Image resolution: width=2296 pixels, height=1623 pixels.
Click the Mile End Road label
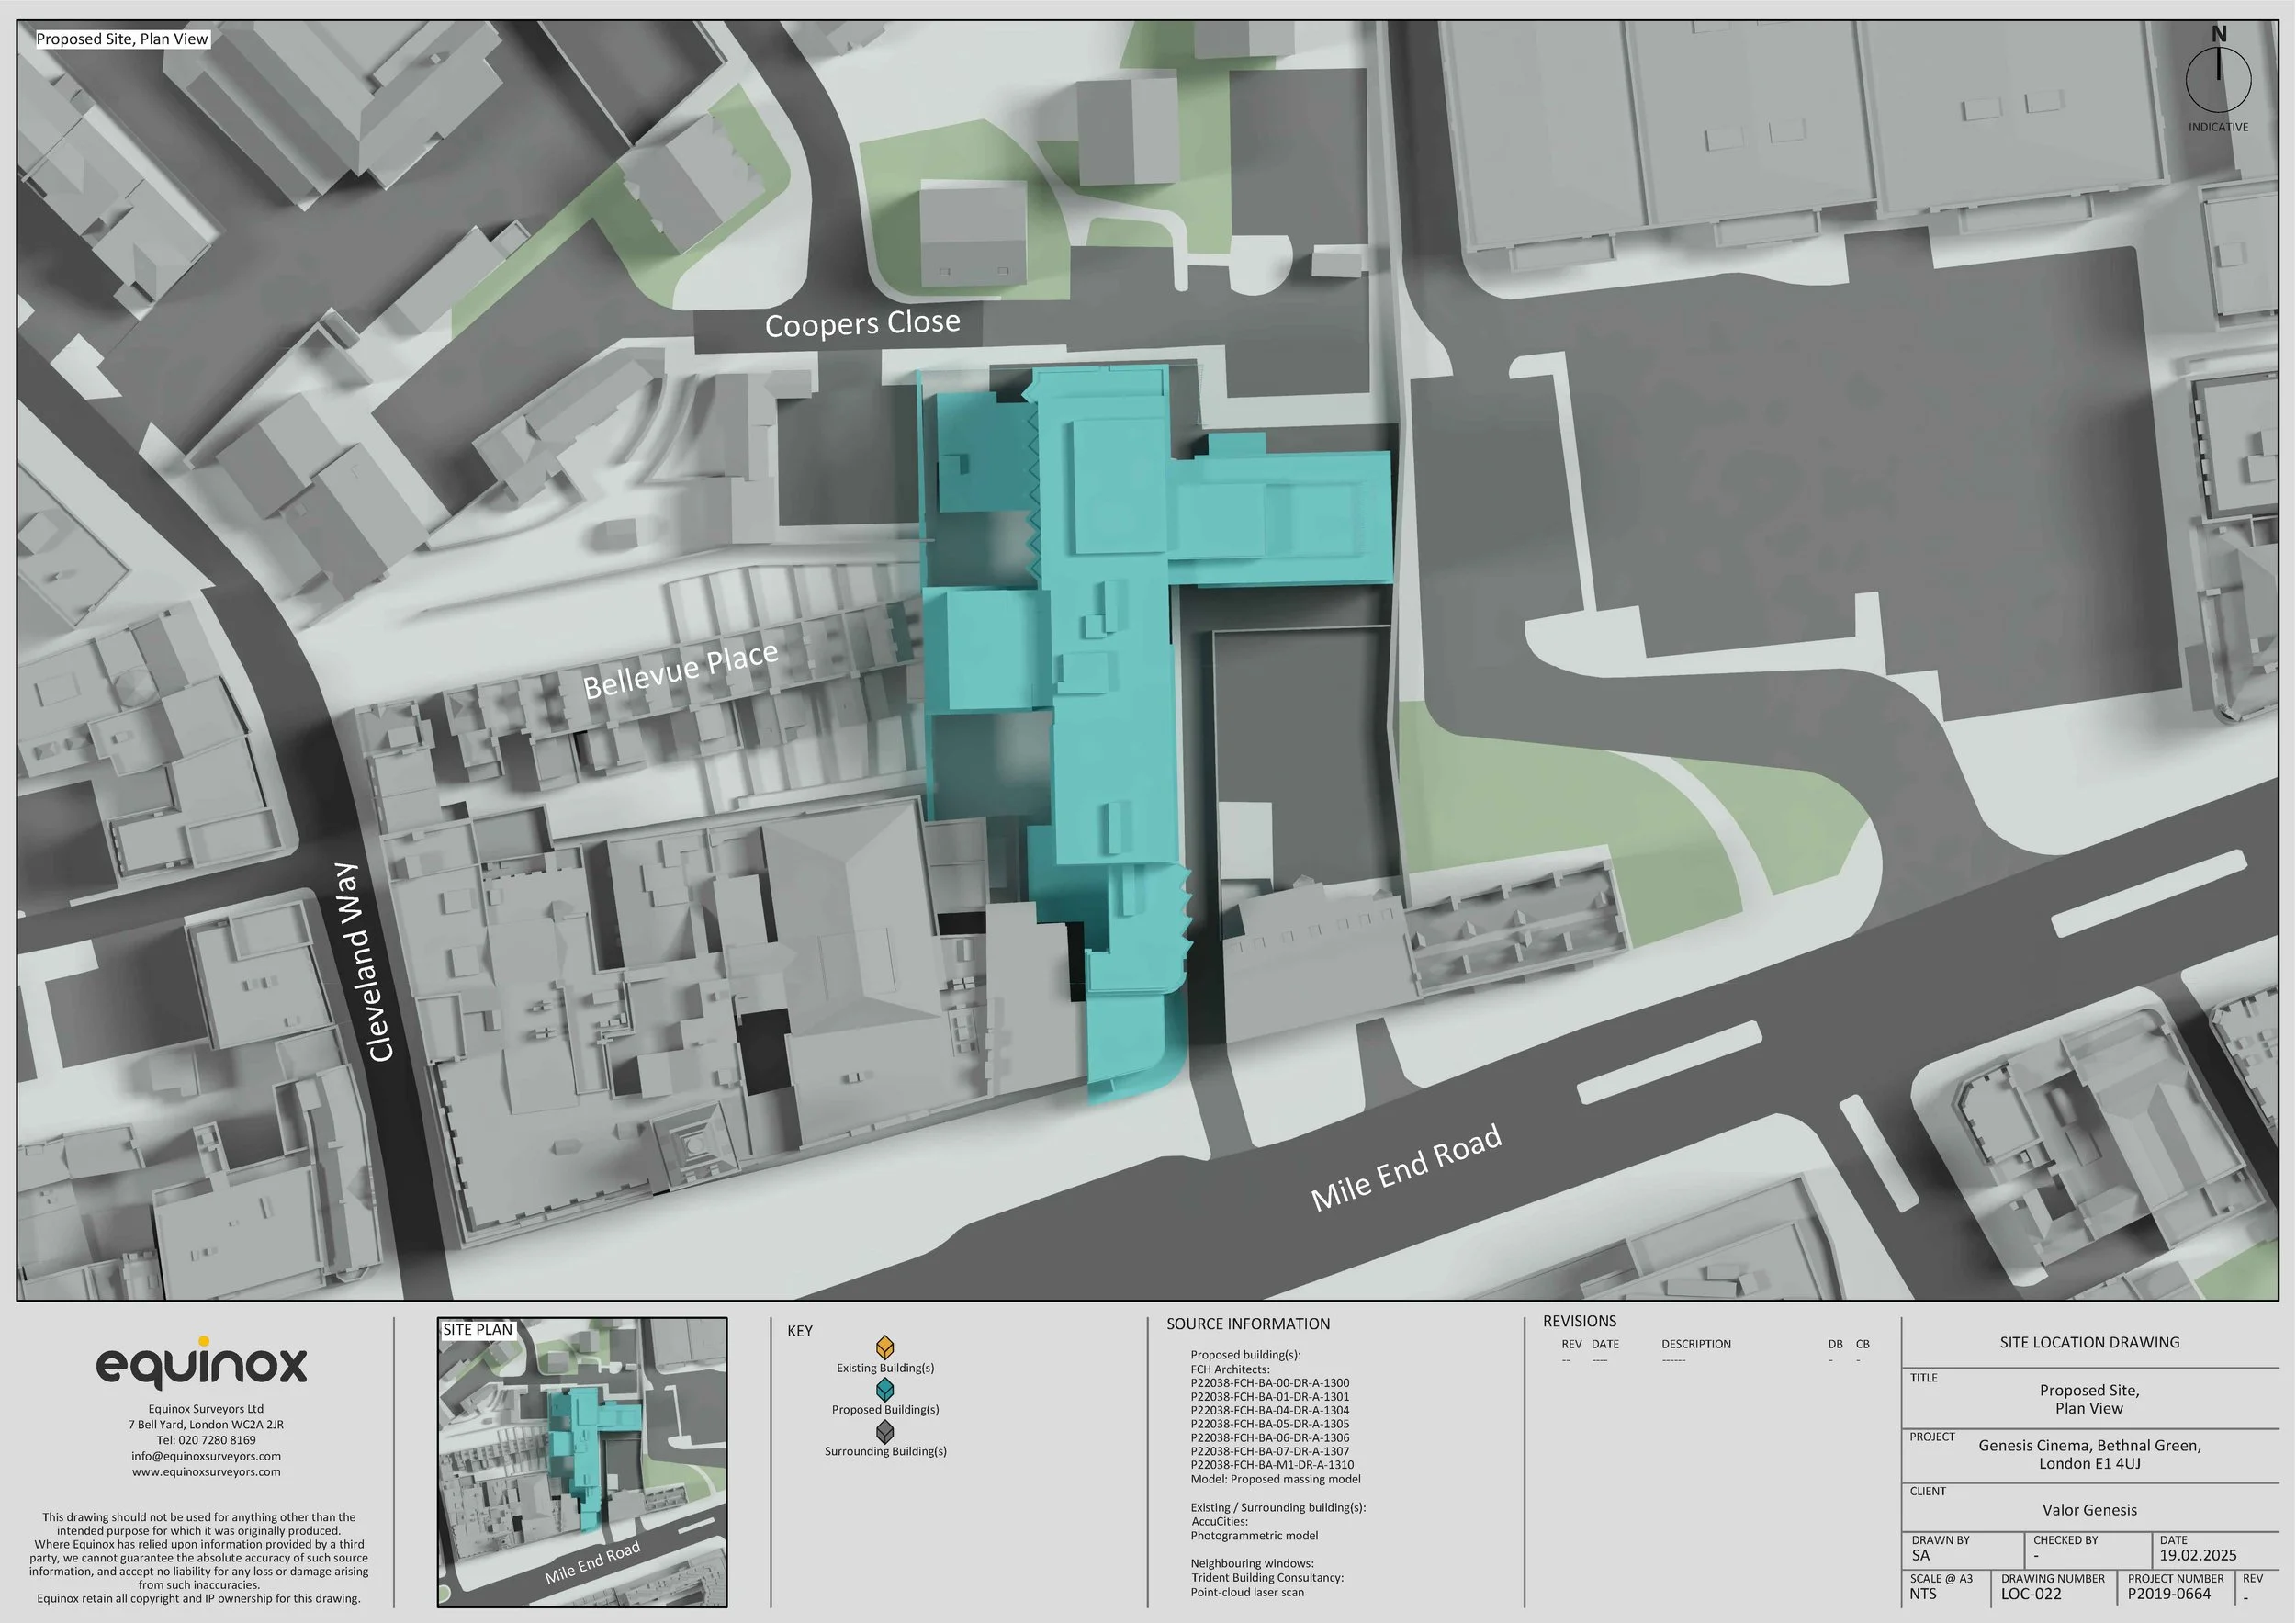[1406, 1168]
